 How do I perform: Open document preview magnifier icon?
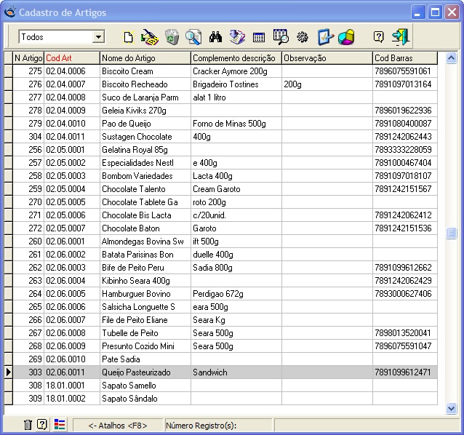(x=193, y=37)
